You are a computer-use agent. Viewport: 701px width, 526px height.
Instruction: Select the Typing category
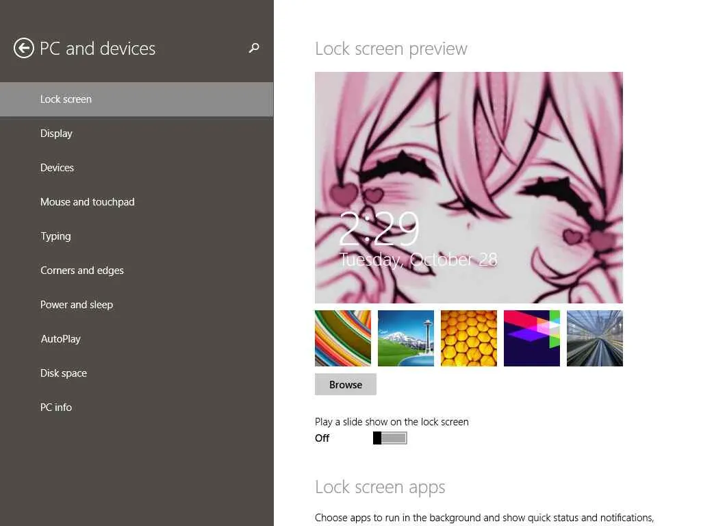[55, 236]
